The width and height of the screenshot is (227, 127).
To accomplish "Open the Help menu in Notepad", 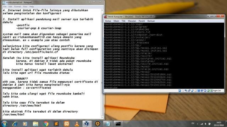I will click(32, 7).
